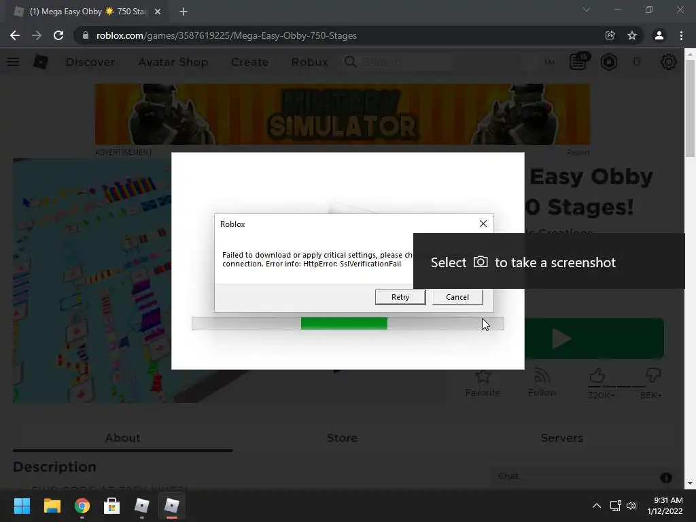The width and height of the screenshot is (696, 522).
Task: Click the scrollbar down arrow
Action: point(690,483)
